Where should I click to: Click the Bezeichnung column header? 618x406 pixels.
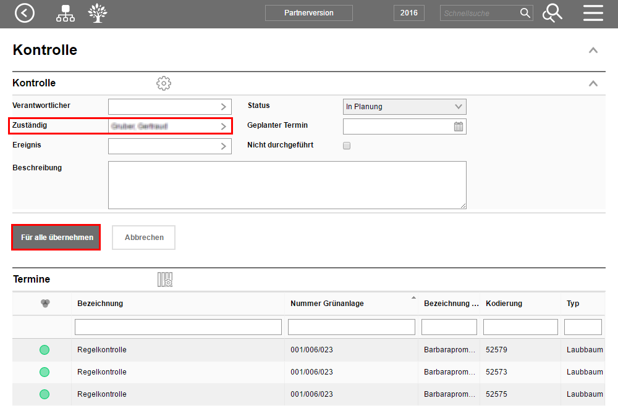(100, 303)
